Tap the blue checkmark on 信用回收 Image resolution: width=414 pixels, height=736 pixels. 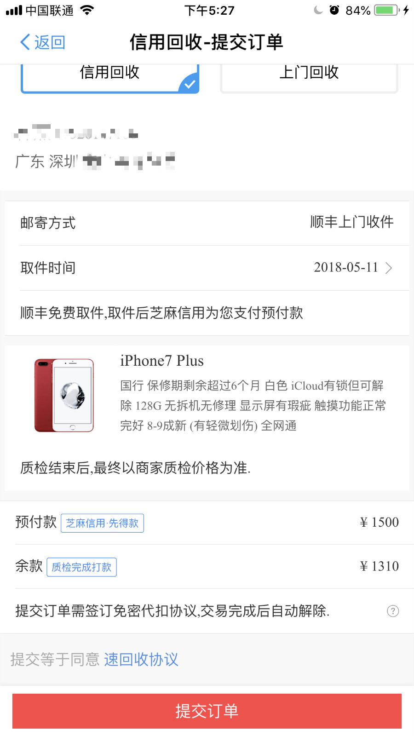tap(189, 84)
